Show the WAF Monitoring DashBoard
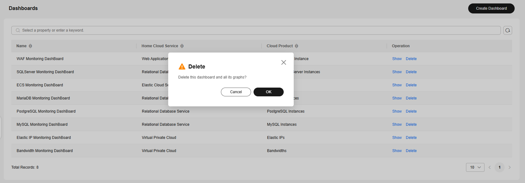 point(397,59)
